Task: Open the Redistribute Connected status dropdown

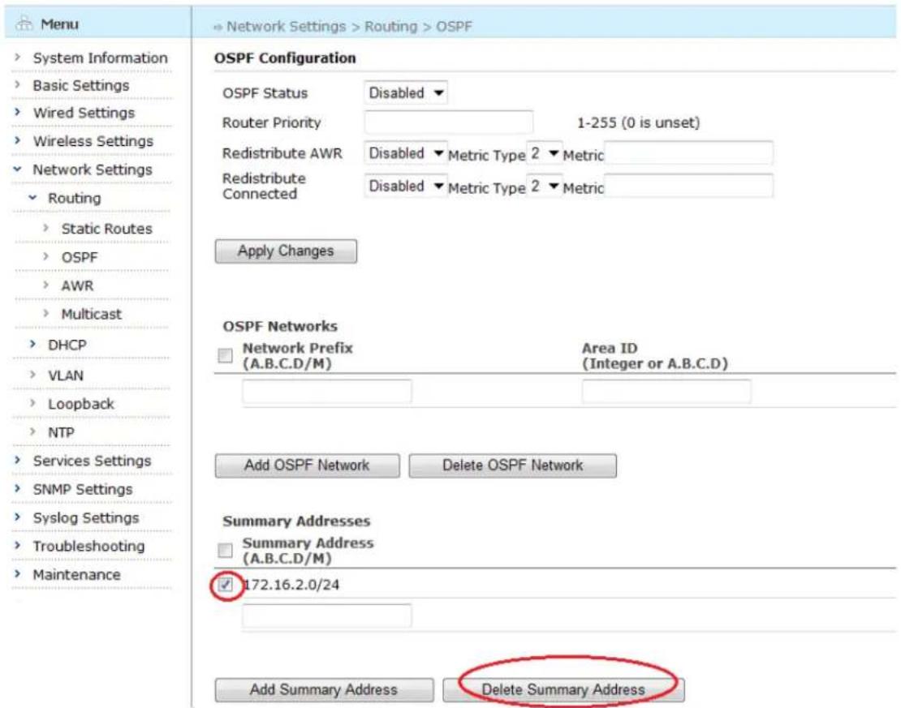Action: click(x=406, y=186)
